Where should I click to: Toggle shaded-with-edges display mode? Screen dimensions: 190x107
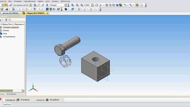[120, 5]
